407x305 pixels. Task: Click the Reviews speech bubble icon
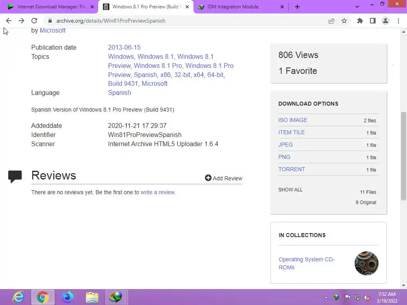tap(15, 177)
